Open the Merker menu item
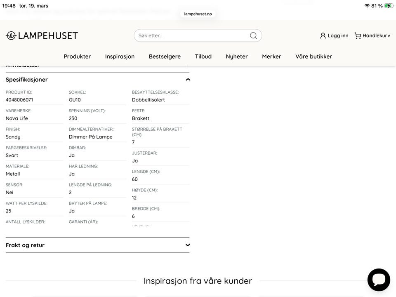Image resolution: width=396 pixels, height=297 pixels. coord(271,57)
